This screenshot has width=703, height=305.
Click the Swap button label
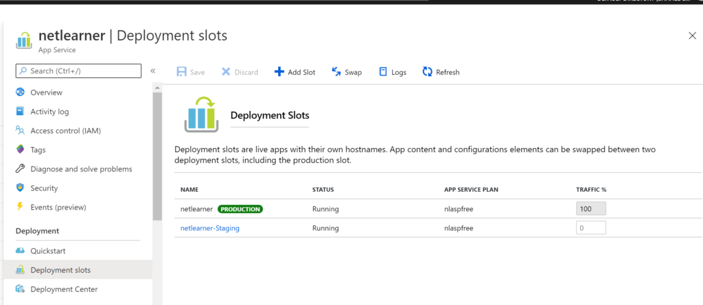354,72
